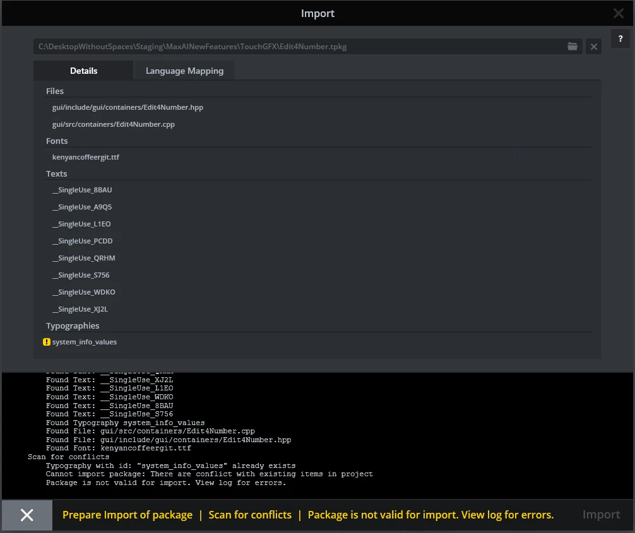Image resolution: width=635 pixels, height=533 pixels.
Task: Open the folder browse icon for package path
Action: point(573,47)
